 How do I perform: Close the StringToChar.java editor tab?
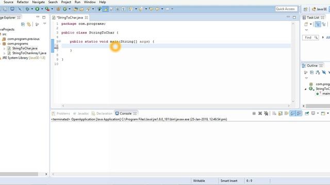(x=86, y=17)
